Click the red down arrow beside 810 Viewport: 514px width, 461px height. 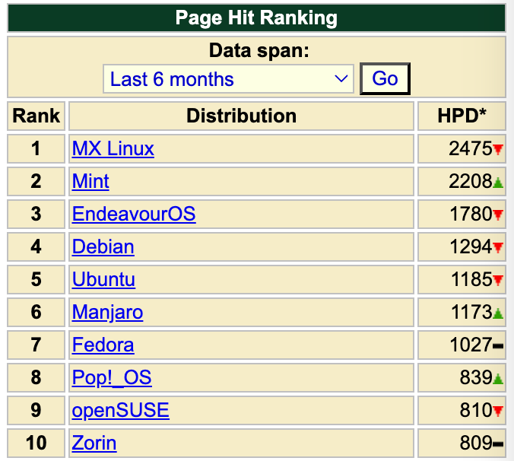(x=498, y=411)
